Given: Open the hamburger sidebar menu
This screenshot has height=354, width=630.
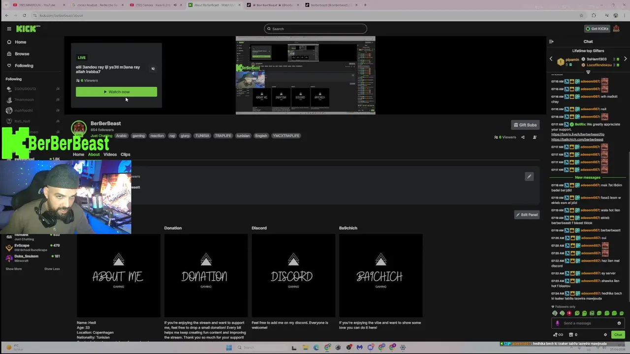Looking at the screenshot, I should point(9,29).
